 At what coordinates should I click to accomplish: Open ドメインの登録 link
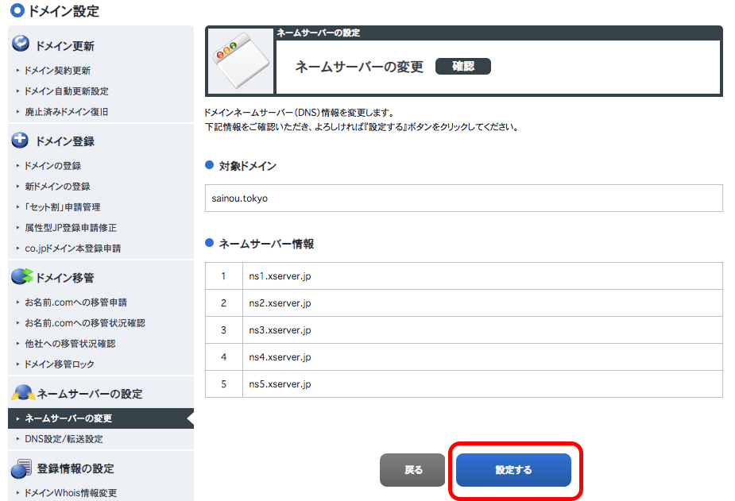coord(52,166)
